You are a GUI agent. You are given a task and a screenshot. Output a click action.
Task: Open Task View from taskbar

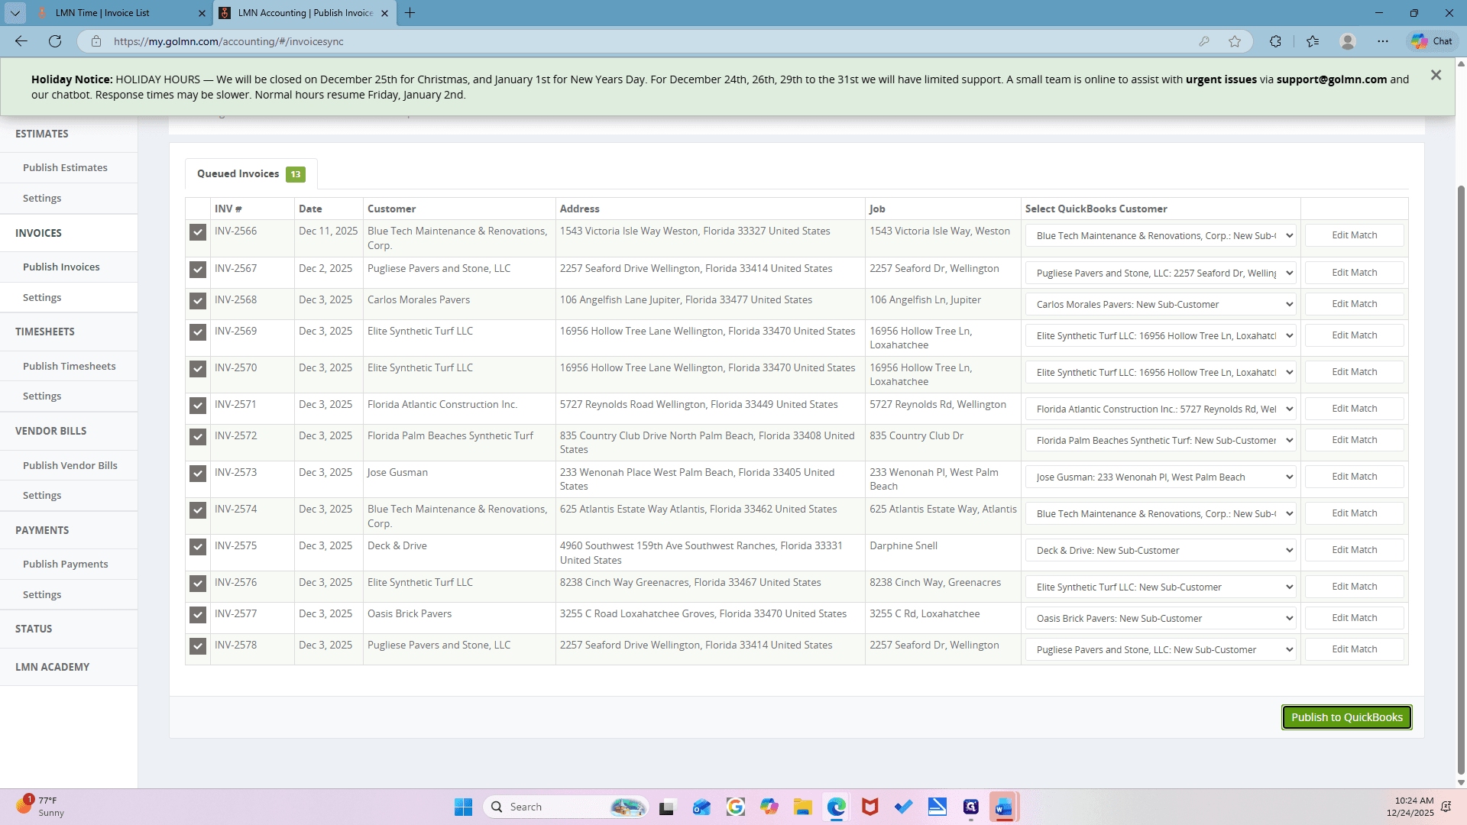tap(668, 807)
